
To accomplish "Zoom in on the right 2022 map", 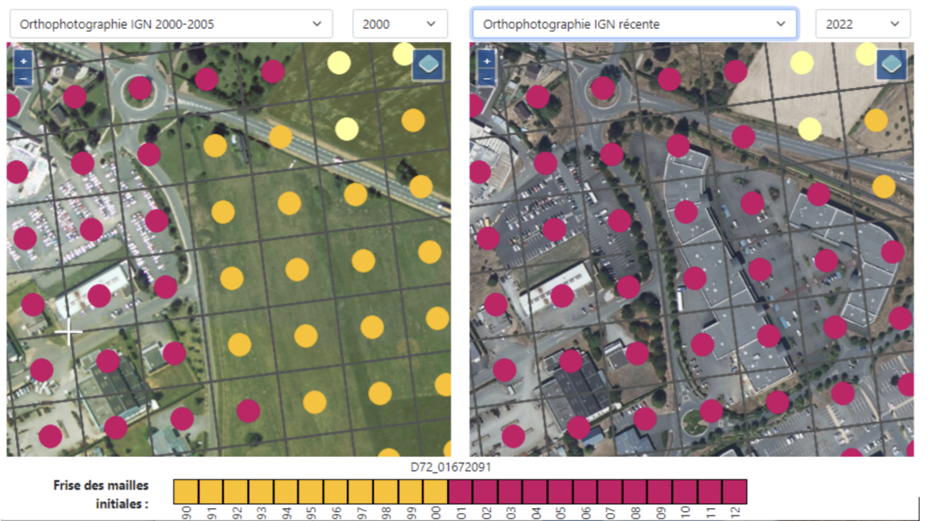I will [x=486, y=60].
